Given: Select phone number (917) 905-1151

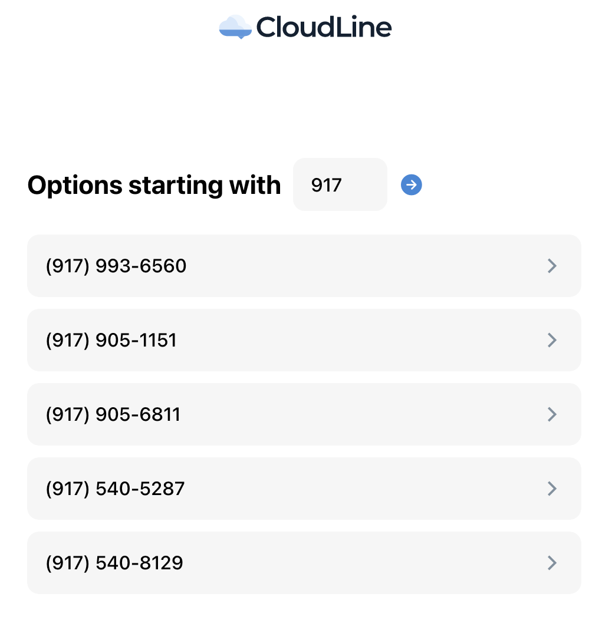Looking at the screenshot, I should point(304,340).
